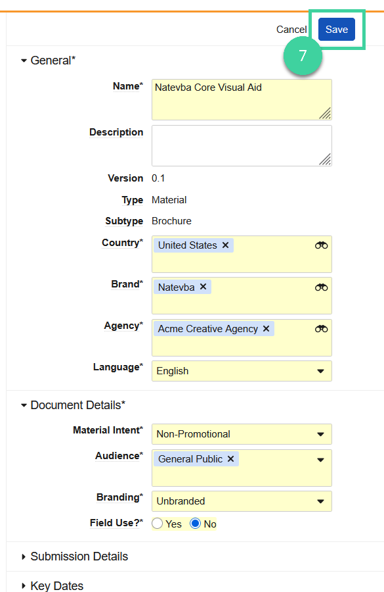Open the Branding dropdown
Viewport: 384px width, 592px height.
tap(321, 501)
